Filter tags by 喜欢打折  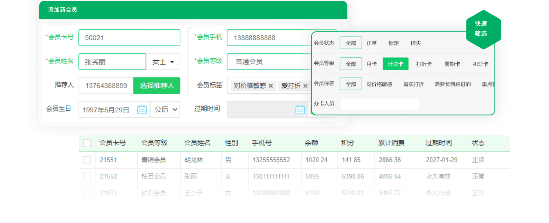coord(414,84)
